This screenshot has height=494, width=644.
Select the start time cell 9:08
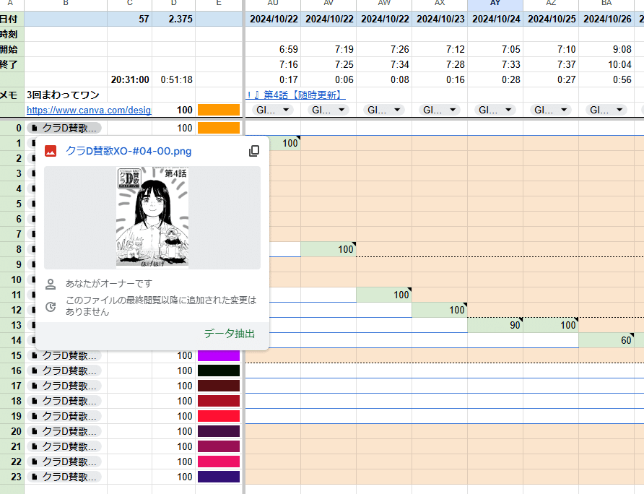[x=606, y=49]
